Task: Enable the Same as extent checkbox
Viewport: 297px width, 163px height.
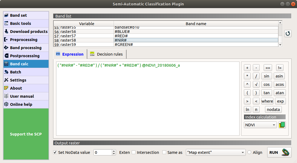Action: pyautogui.click(x=164, y=152)
